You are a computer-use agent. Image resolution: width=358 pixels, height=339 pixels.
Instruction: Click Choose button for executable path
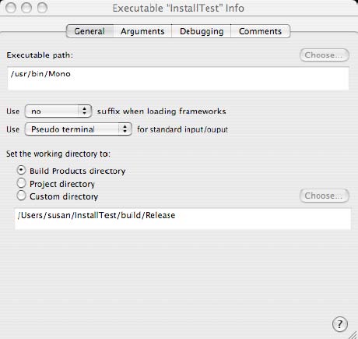[325, 55]
